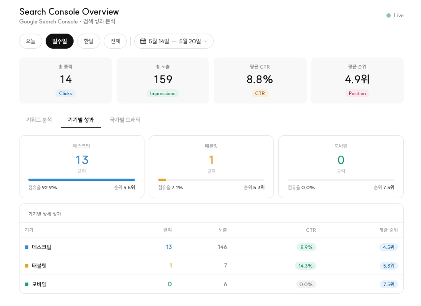Click the 모바일 card's empty share bar

click(x=341, y=180)
